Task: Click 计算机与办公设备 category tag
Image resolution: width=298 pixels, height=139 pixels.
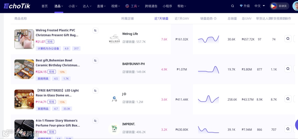Action: [49, 48]
